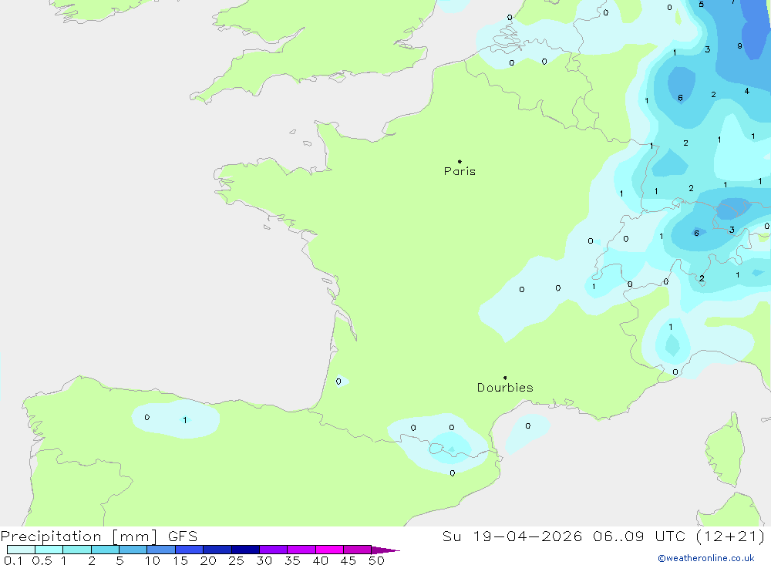Click the Paris city label
The image size is (771, 565).
click(460, 171)
